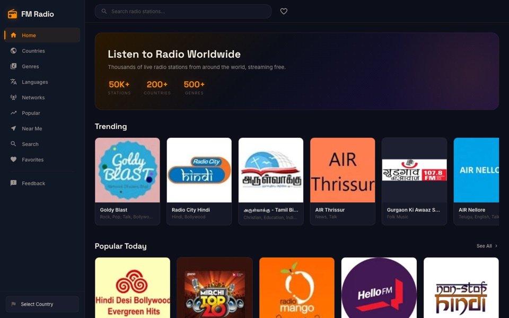Open the Goldy Blast station artwork

(127, 170)
